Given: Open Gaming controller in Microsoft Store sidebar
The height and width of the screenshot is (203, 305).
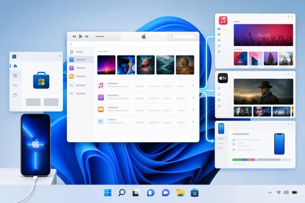Looking at the screenshot, I should click(x=15, y=85).
